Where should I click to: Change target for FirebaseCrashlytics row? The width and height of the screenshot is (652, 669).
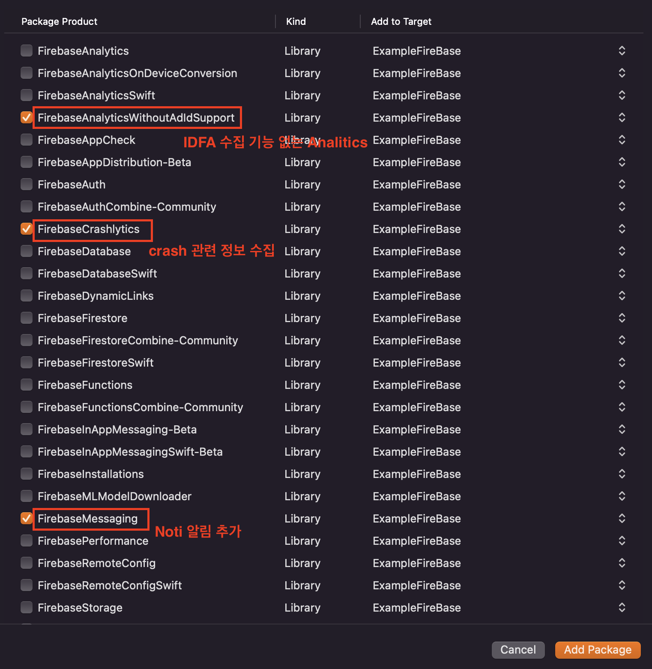(x=622, y=229)
